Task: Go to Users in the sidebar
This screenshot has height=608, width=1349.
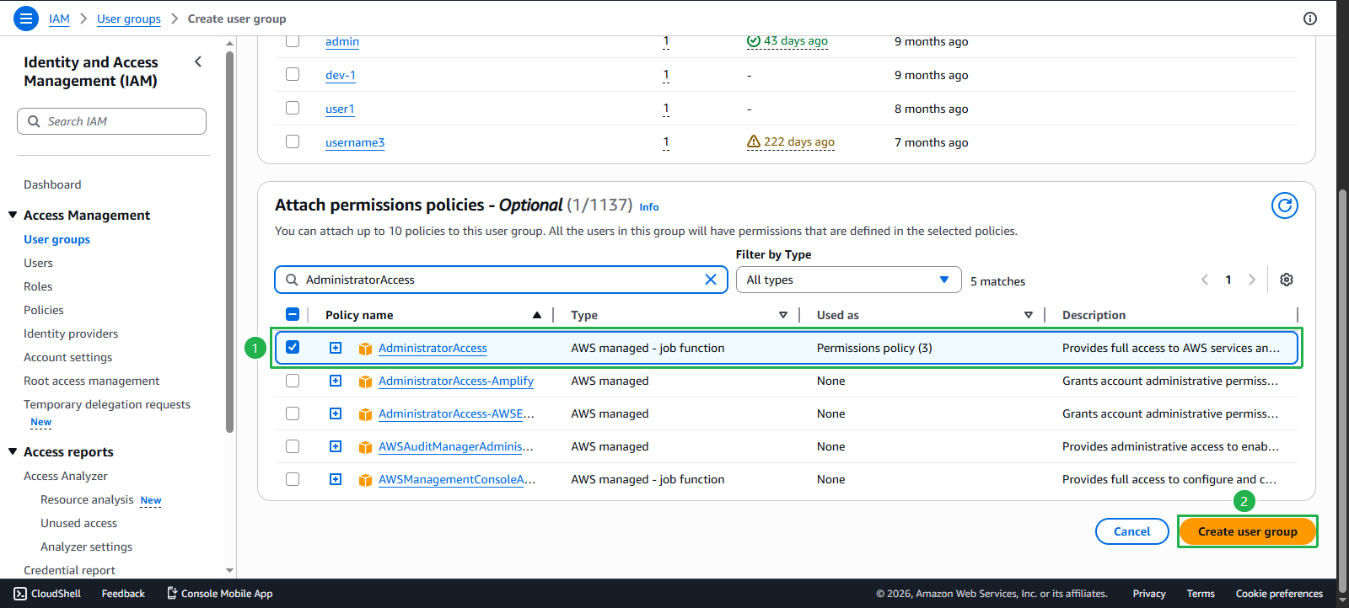Action: click(x=38, y=263)
